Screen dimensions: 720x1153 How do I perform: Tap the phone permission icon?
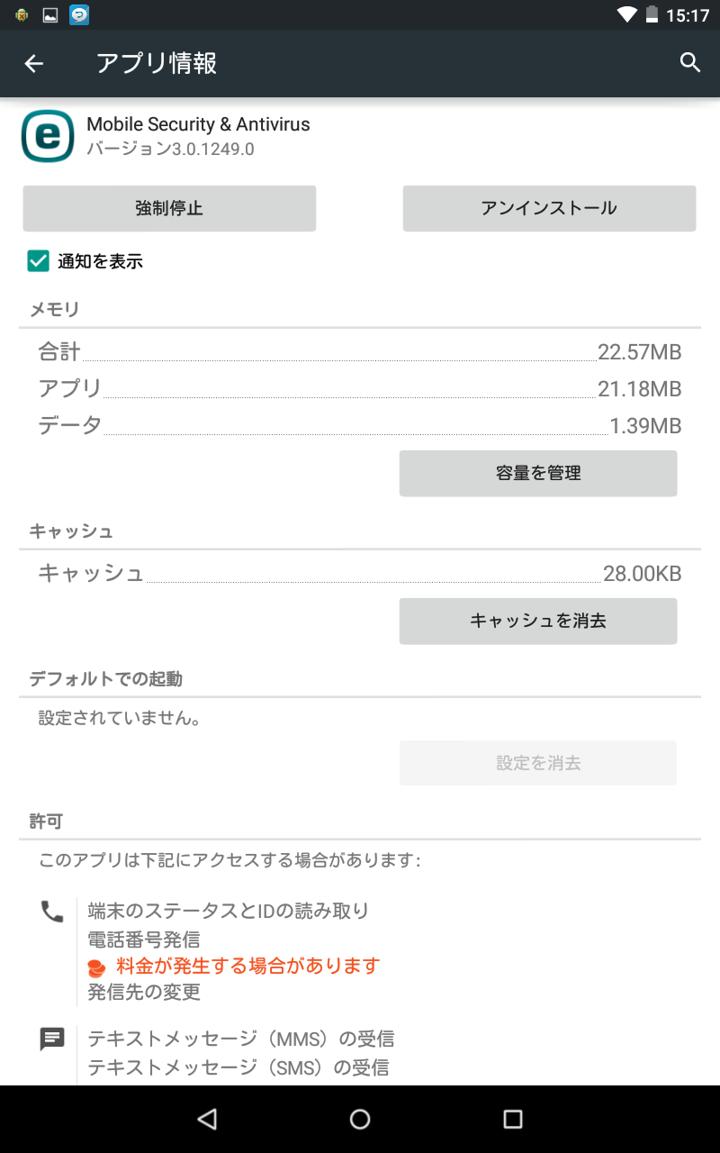52,912
